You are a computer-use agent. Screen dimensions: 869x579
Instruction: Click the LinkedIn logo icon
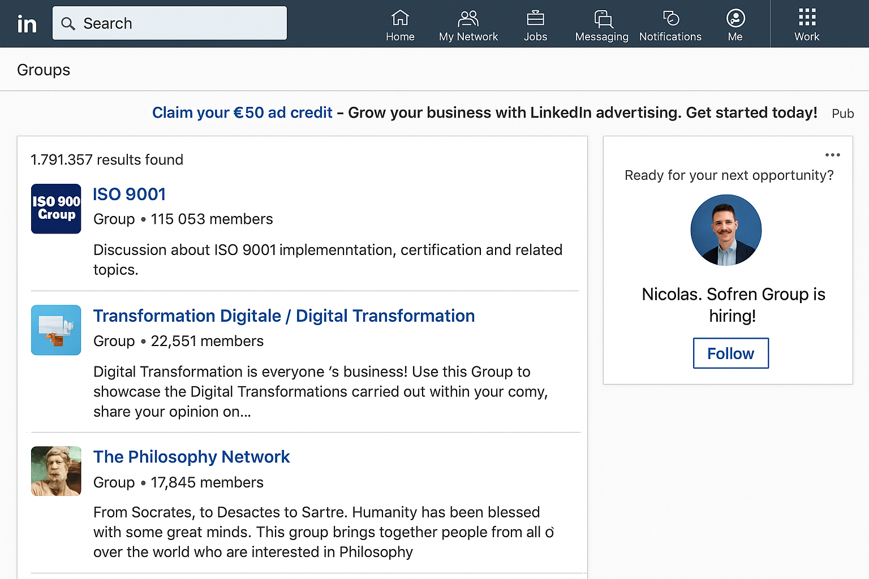pyautogui.click(x=27, y=24)
